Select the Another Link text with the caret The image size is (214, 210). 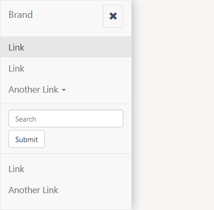pyautogui.click(x=33, y=89)
